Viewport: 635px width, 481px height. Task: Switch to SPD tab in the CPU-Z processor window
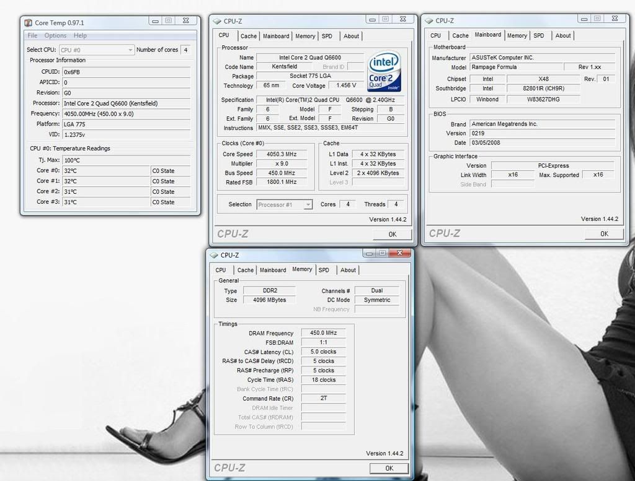327,36
